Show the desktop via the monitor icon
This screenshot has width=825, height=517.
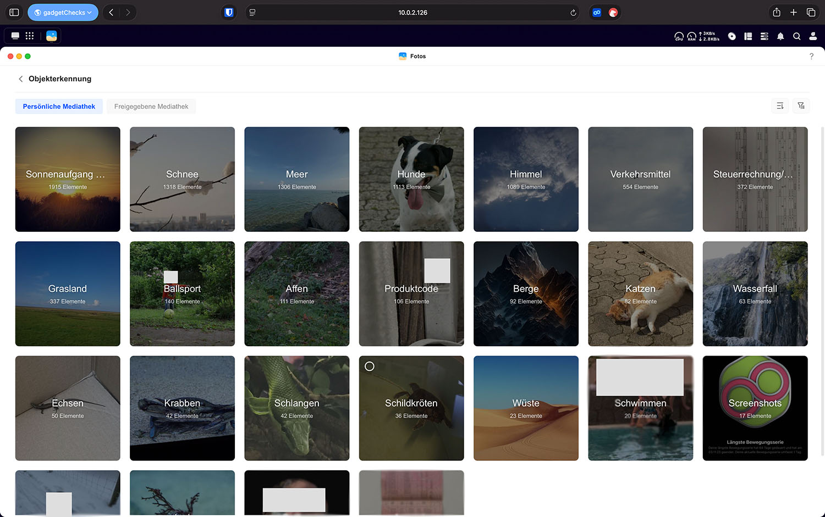point(15,36)
